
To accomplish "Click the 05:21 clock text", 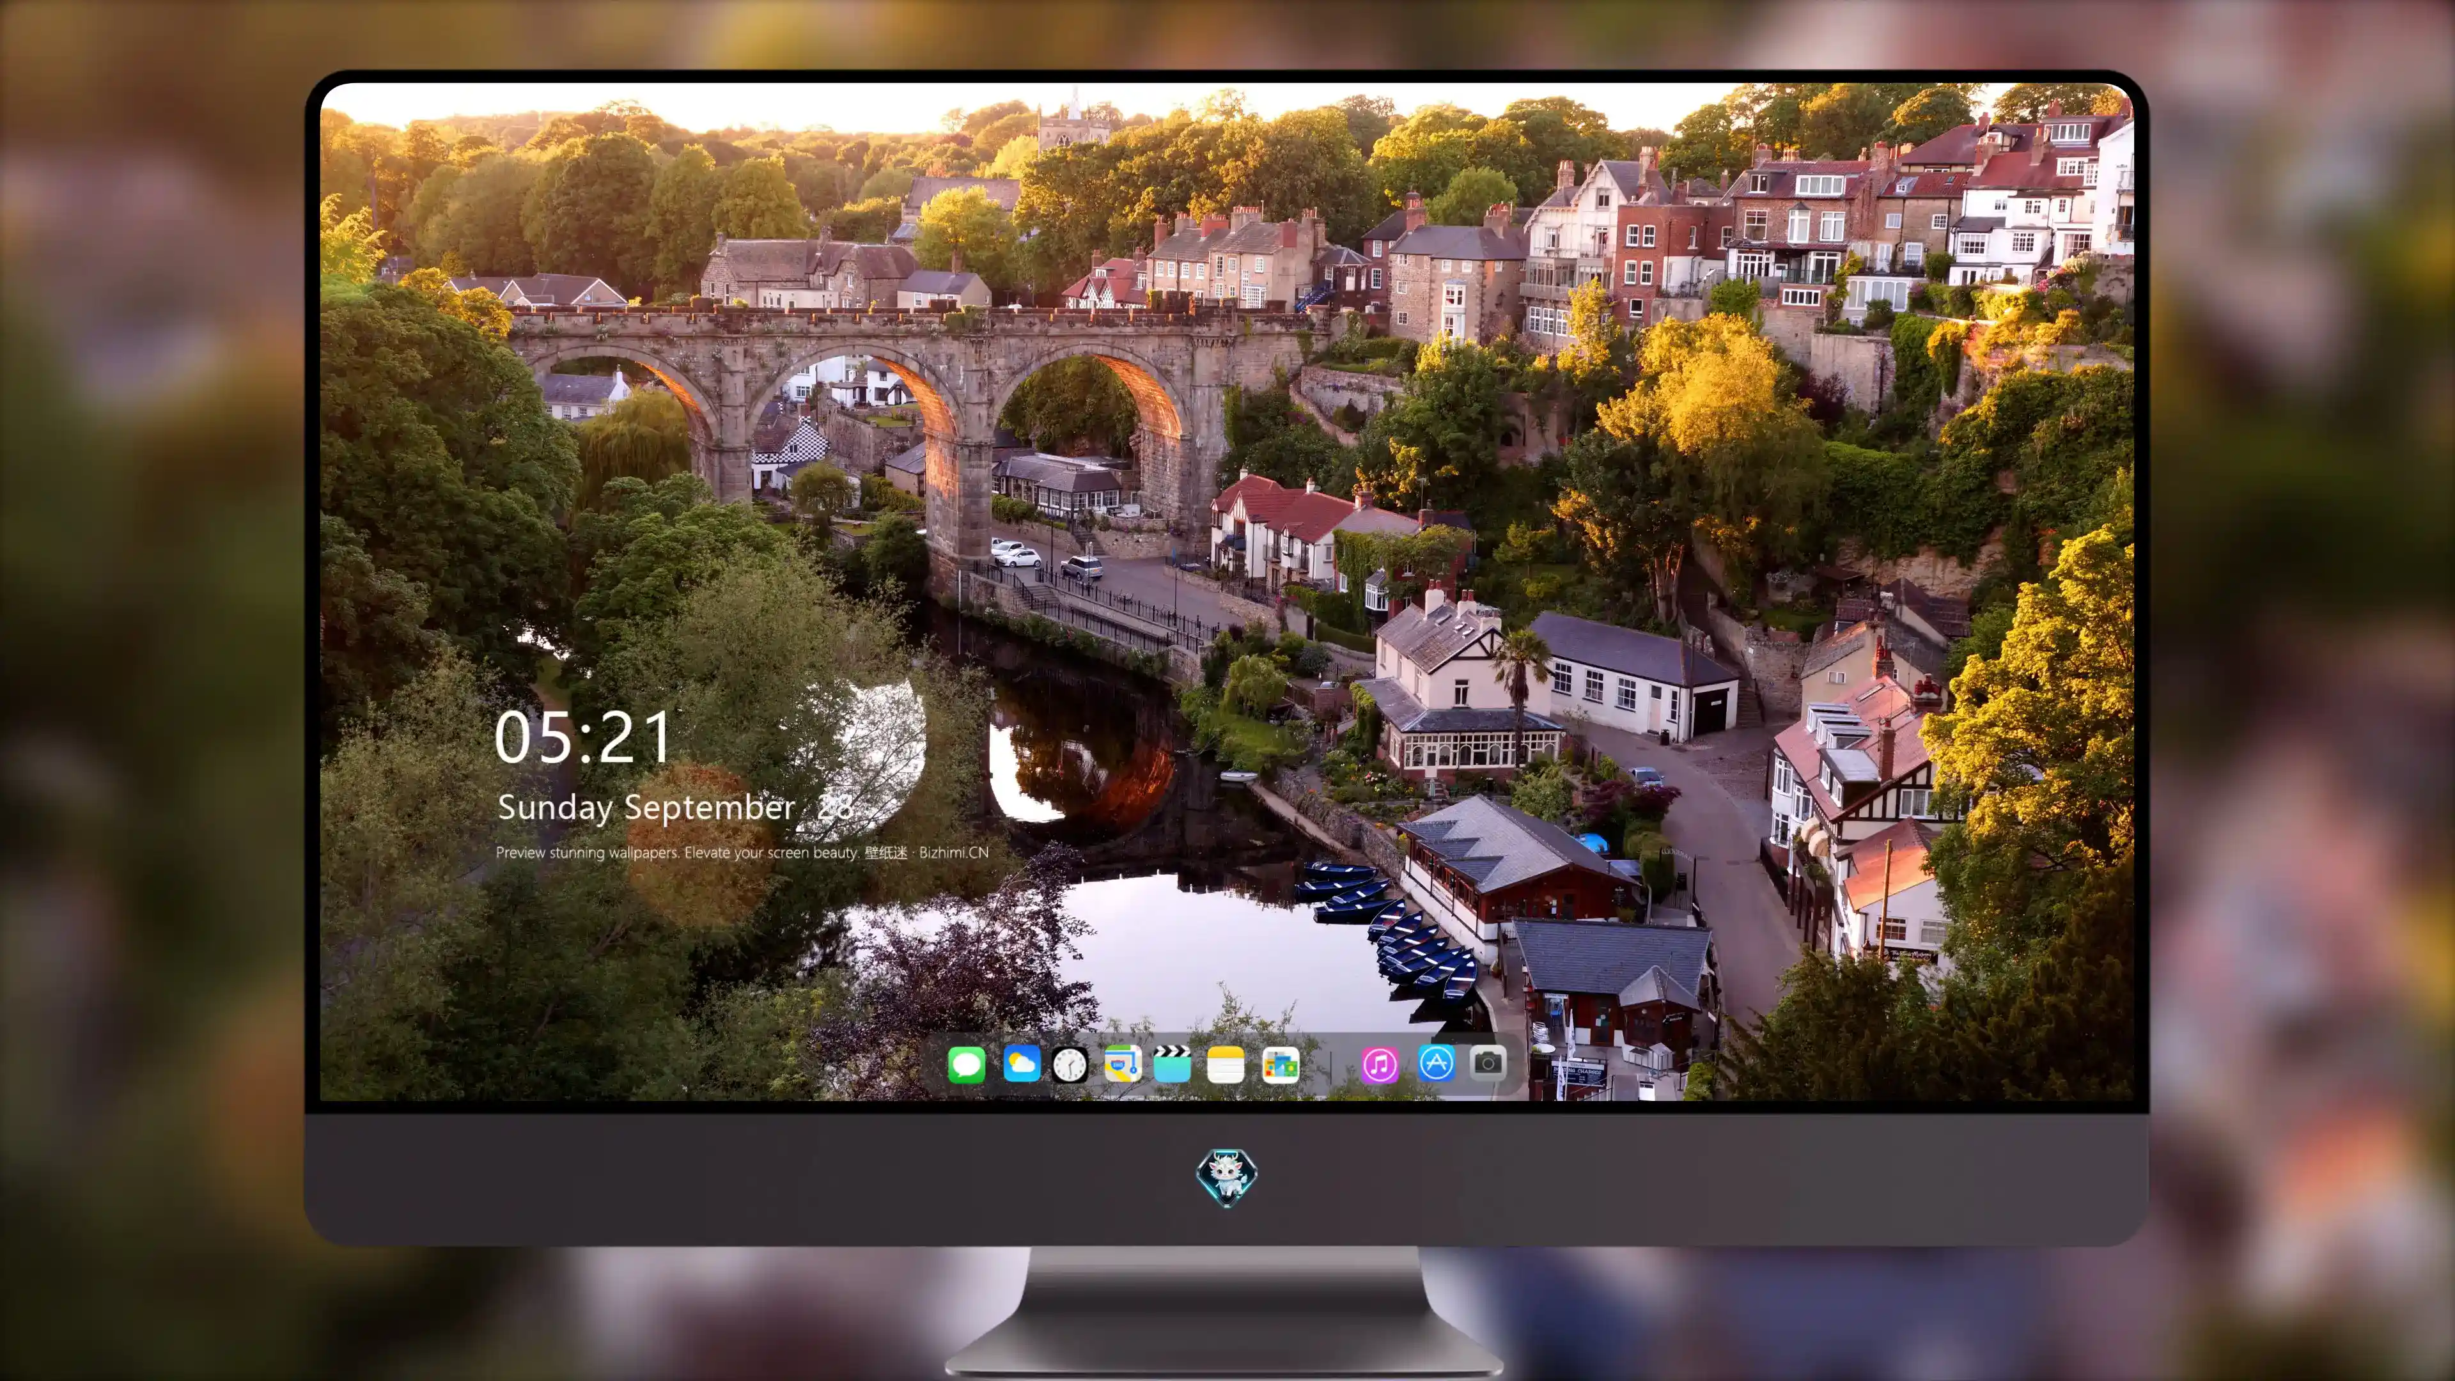I will (x=583, y=738).
